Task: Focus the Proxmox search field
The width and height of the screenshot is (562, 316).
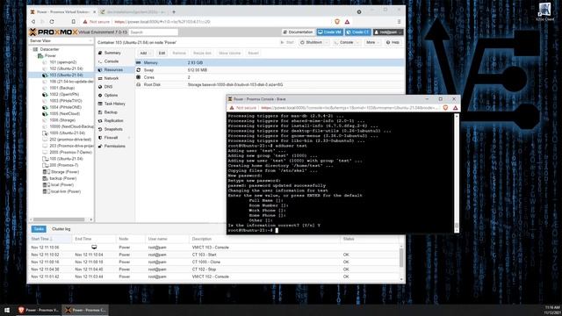Action: [x=154, y=32]
